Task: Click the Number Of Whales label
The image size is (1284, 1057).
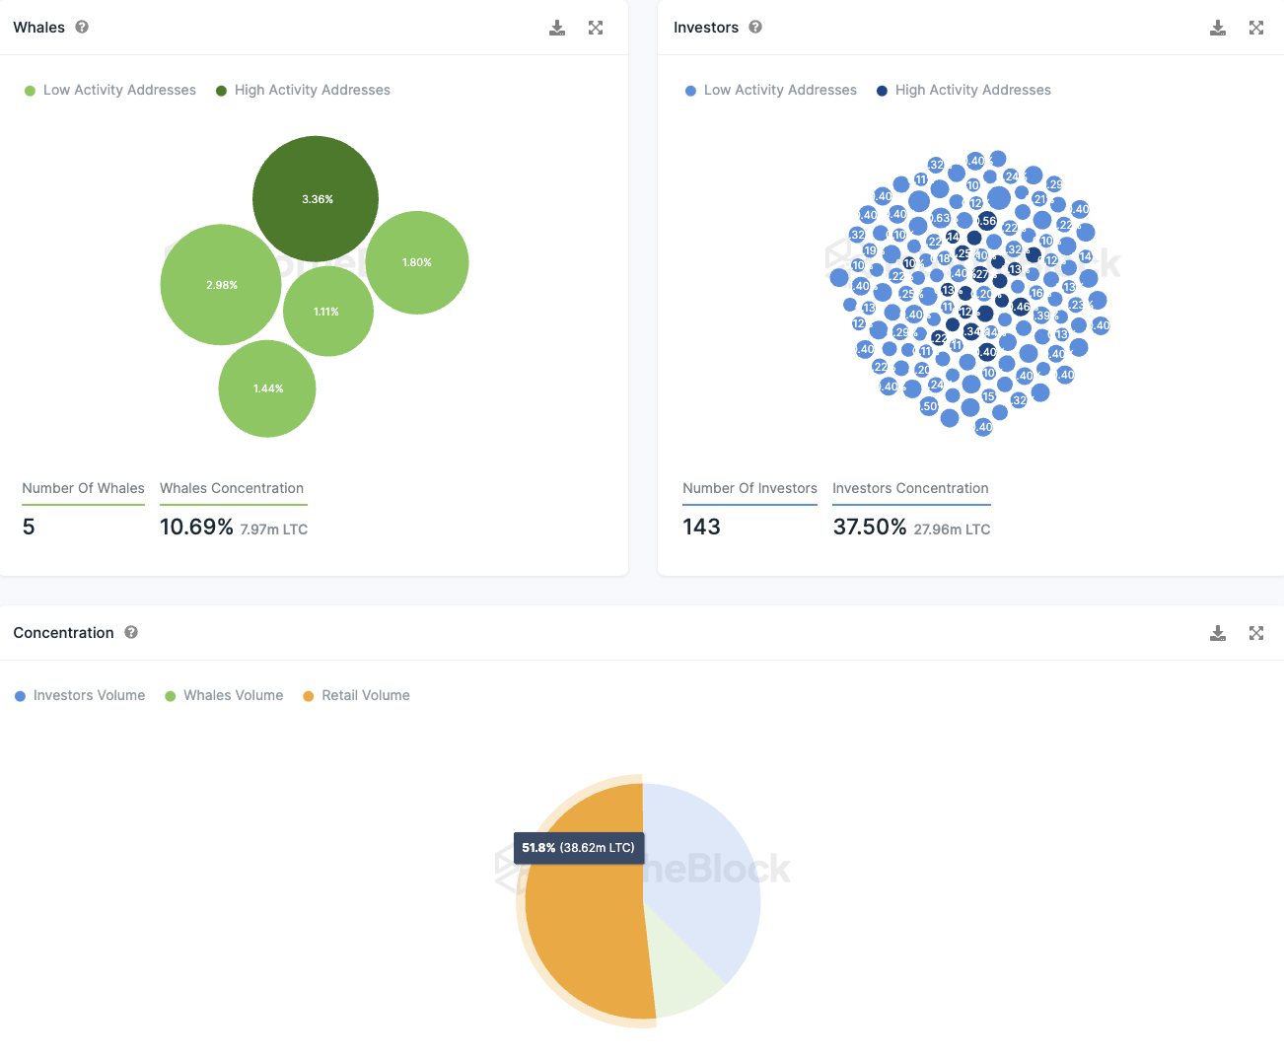Action: pyautogui.click(x=83, y=488)
